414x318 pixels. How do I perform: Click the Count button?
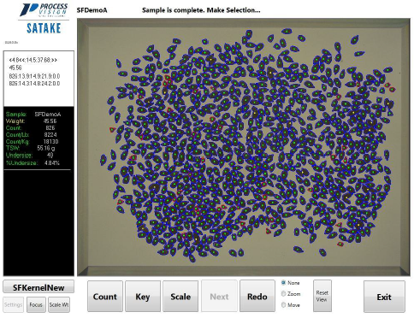pos(105,297)
